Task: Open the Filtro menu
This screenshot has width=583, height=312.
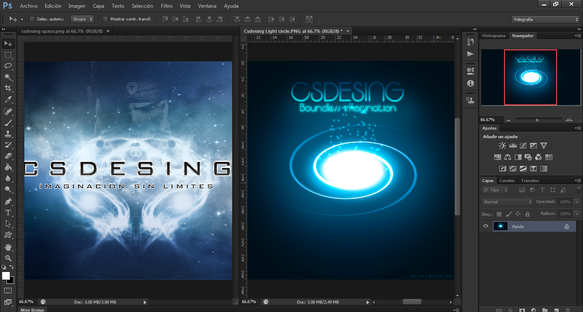Action: coord(166,6)
